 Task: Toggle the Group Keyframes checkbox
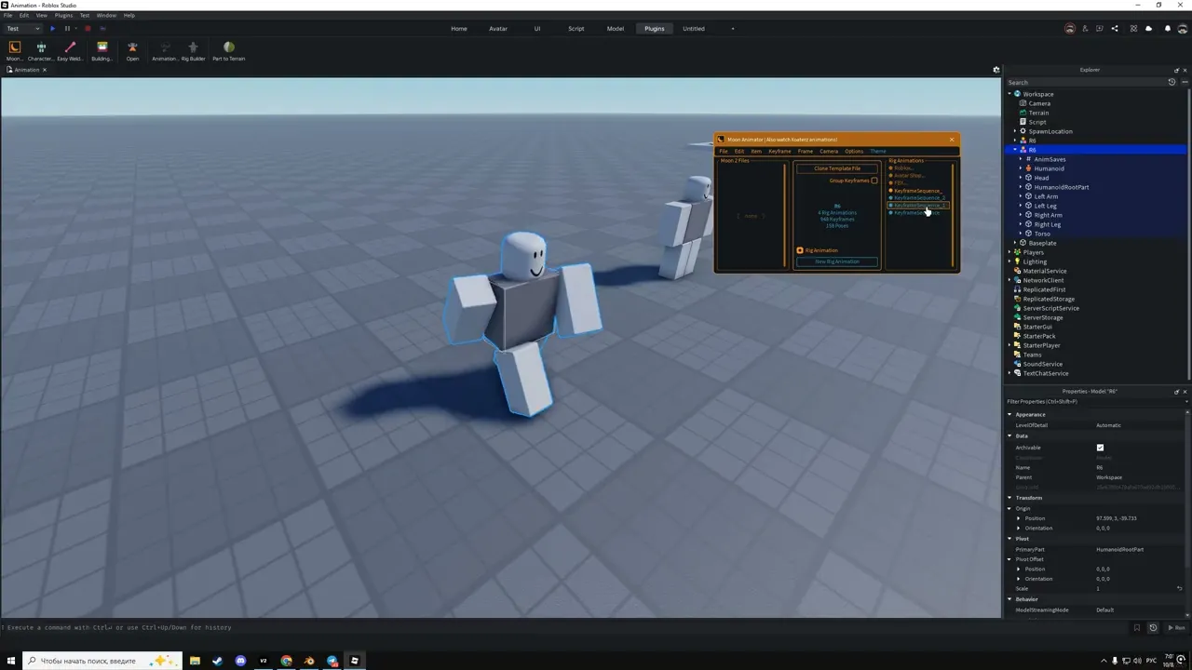click(874, 181)
